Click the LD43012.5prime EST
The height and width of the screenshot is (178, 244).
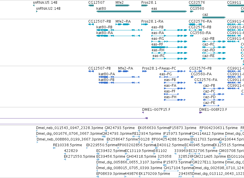coord(157,148)
